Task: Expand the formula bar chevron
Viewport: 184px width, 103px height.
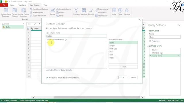Action: click(x=143, y=24)
